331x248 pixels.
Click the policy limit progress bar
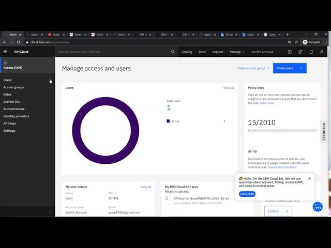(282, 131)
